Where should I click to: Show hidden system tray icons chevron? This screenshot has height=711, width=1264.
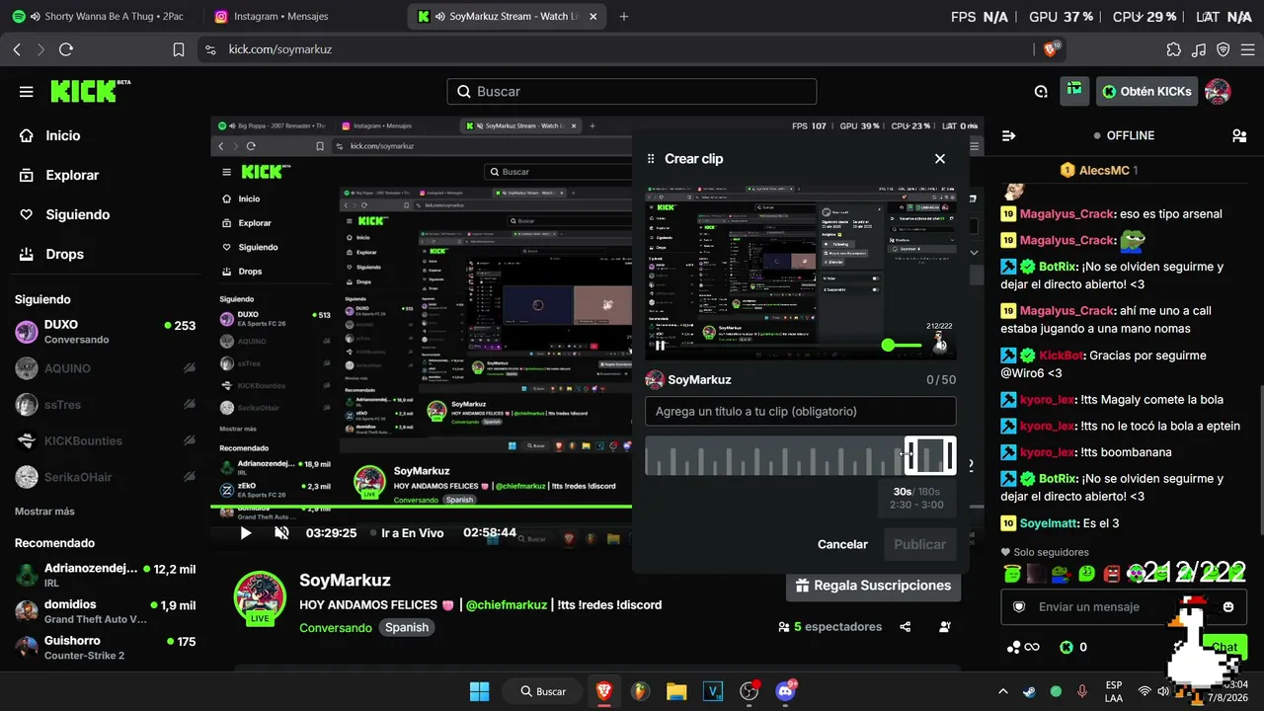1003,691
